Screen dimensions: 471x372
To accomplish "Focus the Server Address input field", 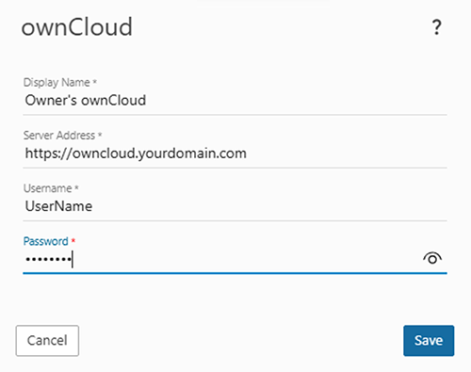I will 235,154.
